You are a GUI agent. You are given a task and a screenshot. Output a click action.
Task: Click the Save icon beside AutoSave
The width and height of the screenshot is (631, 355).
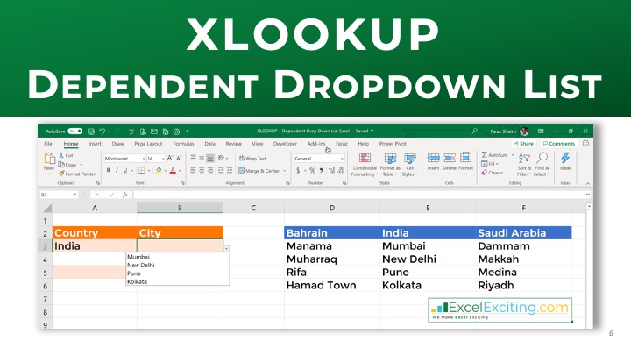point(91,131)
